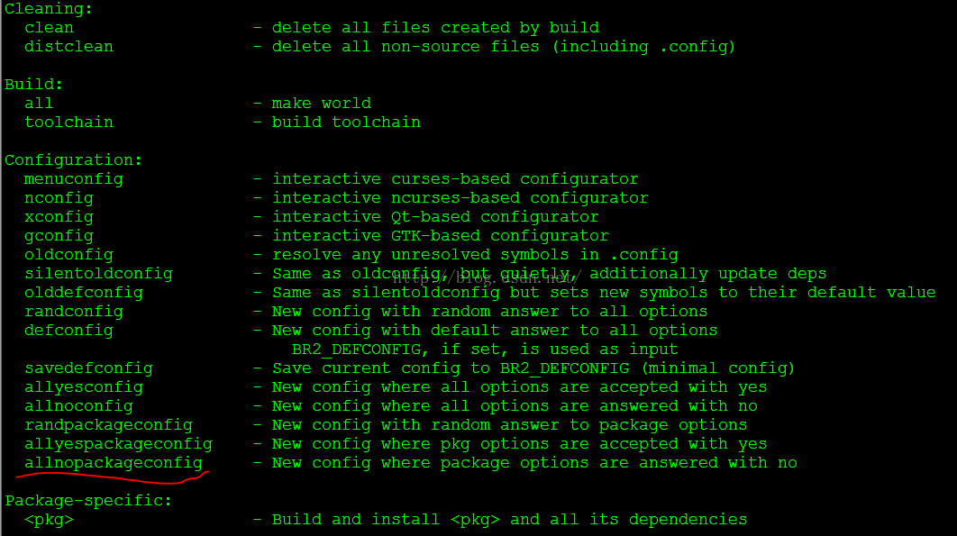Screen dimensions: 957x536
Task: Click the 'allnoconfig' target name
Action: click(78, 406)
